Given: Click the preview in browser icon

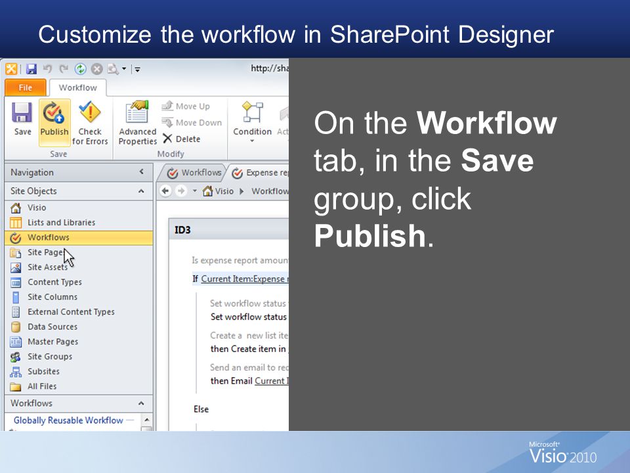Looking at the screenshot, I should point(113,69).
